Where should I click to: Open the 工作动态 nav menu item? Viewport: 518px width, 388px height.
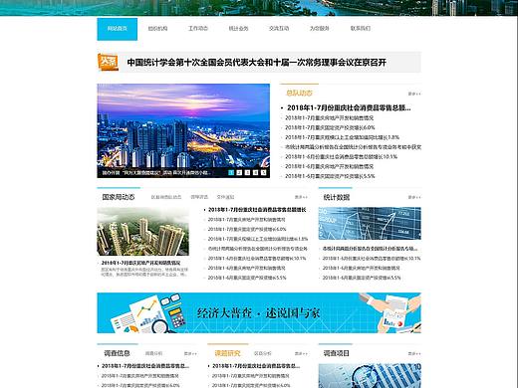click(198, 29)
